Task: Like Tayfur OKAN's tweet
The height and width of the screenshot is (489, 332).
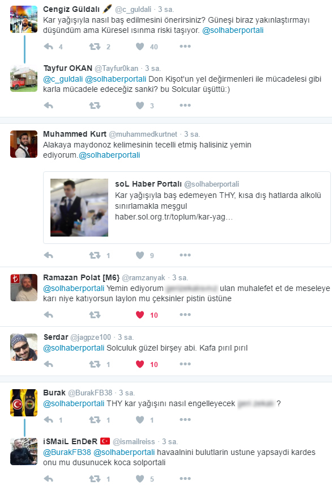Action: click(x=140, y=106)
